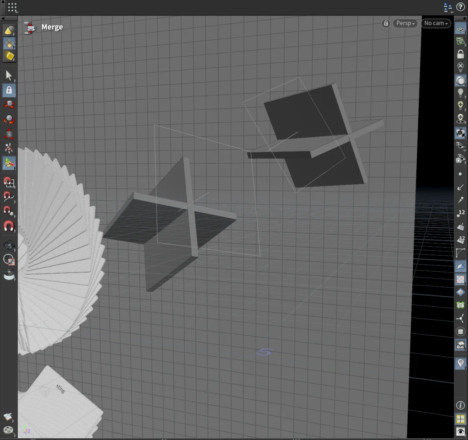Show the viewport info icon
The image size is (468, 440).
pos(460,405)
